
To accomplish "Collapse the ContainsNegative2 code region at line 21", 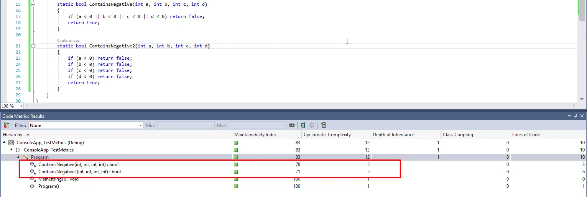I will (x=33, y=46).
